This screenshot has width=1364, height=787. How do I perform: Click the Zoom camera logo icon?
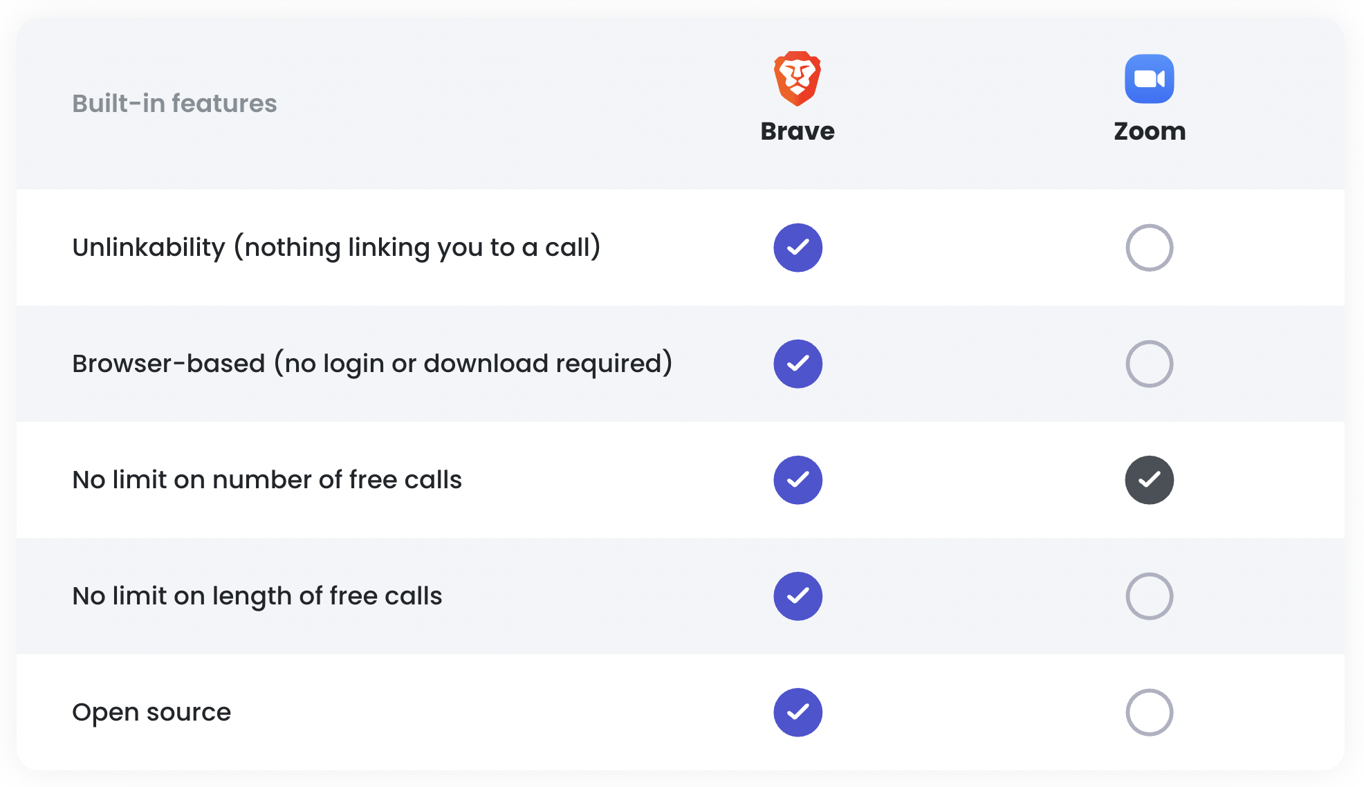pos(1149,79)
